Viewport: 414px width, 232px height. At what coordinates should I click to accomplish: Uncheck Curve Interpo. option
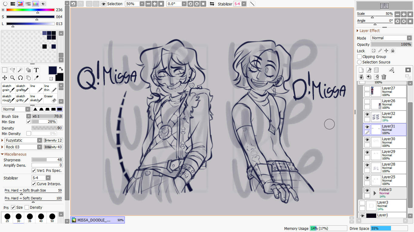[34, 184]
